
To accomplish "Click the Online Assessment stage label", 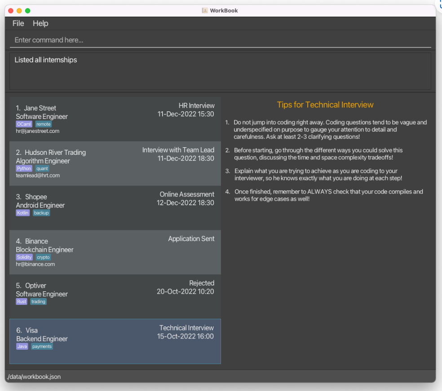I will coord(187,194).
